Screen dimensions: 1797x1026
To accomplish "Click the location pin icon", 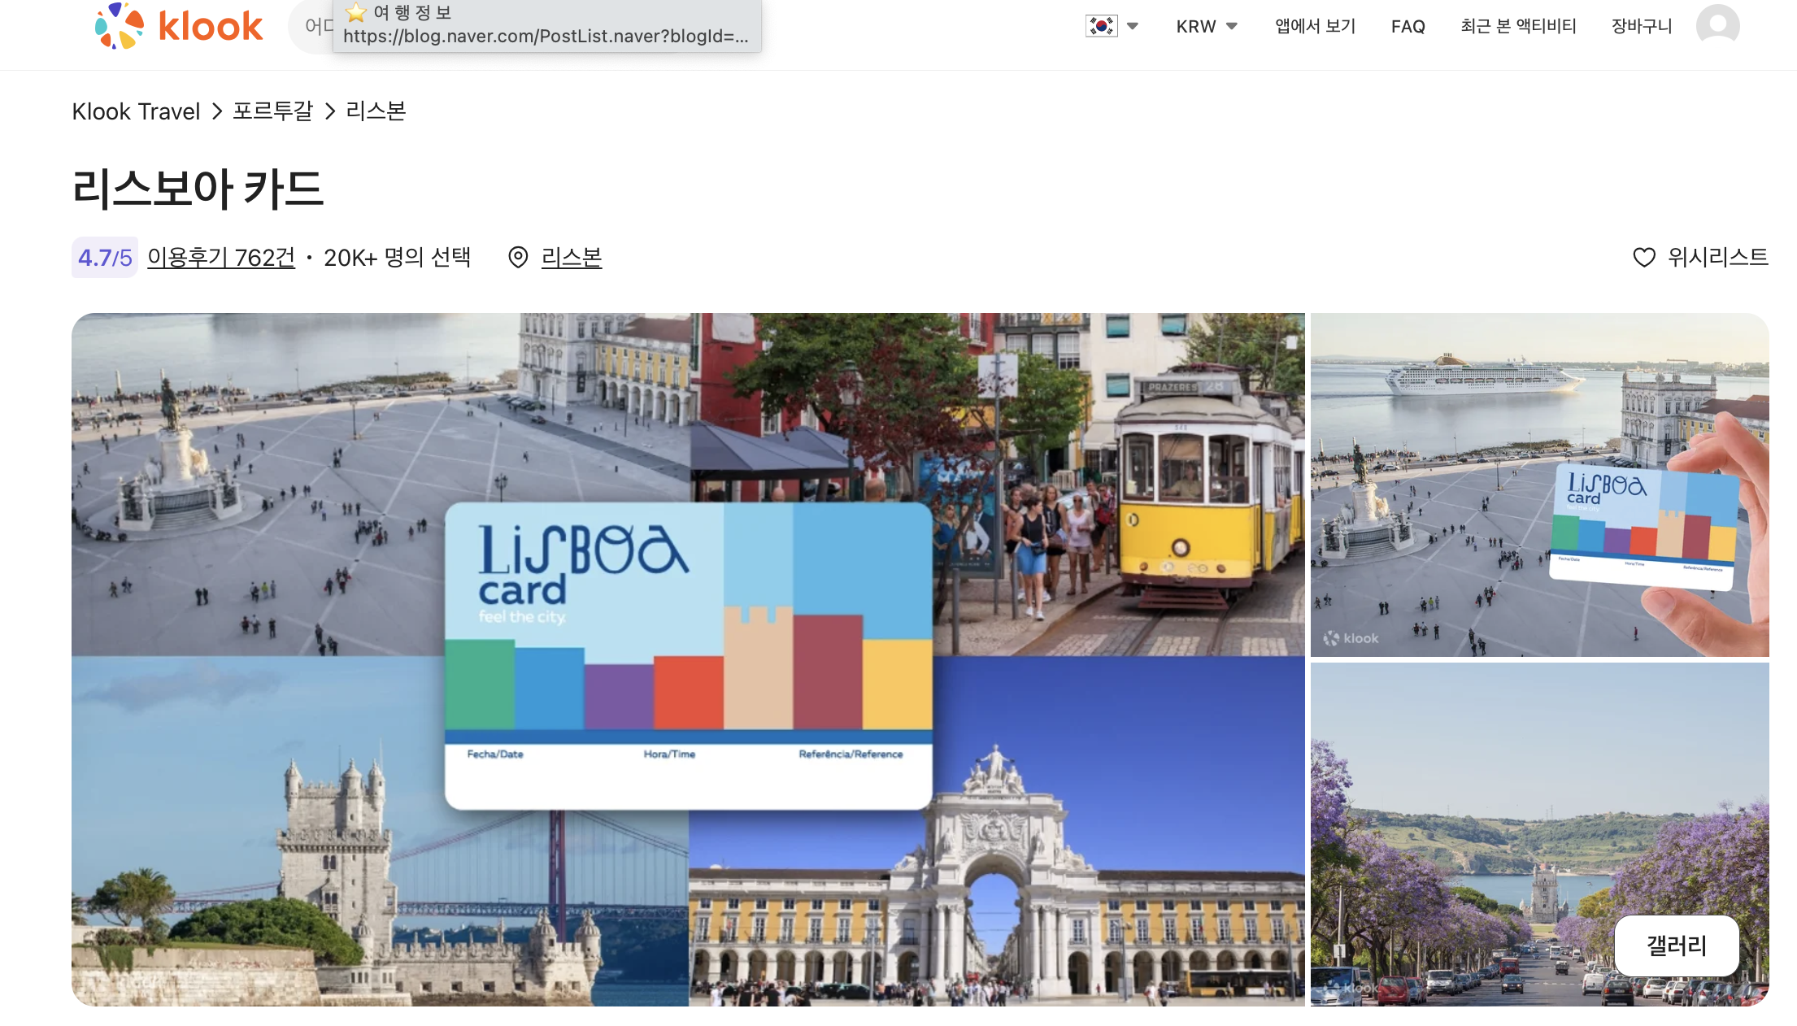I will pos(518,258).
